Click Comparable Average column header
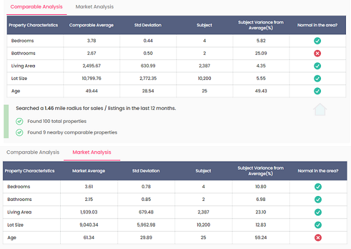The width and height of the screenshot is (351, 249). (x=91, y=25)
